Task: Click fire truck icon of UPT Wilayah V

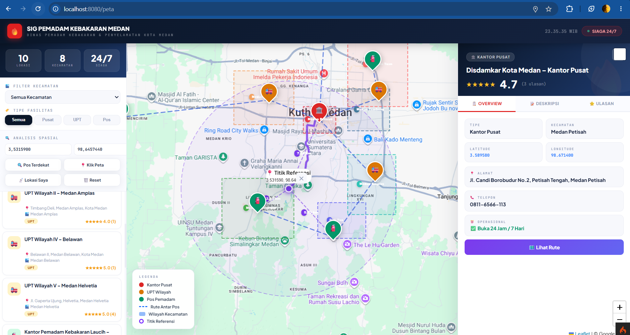Action: point(14,289)
